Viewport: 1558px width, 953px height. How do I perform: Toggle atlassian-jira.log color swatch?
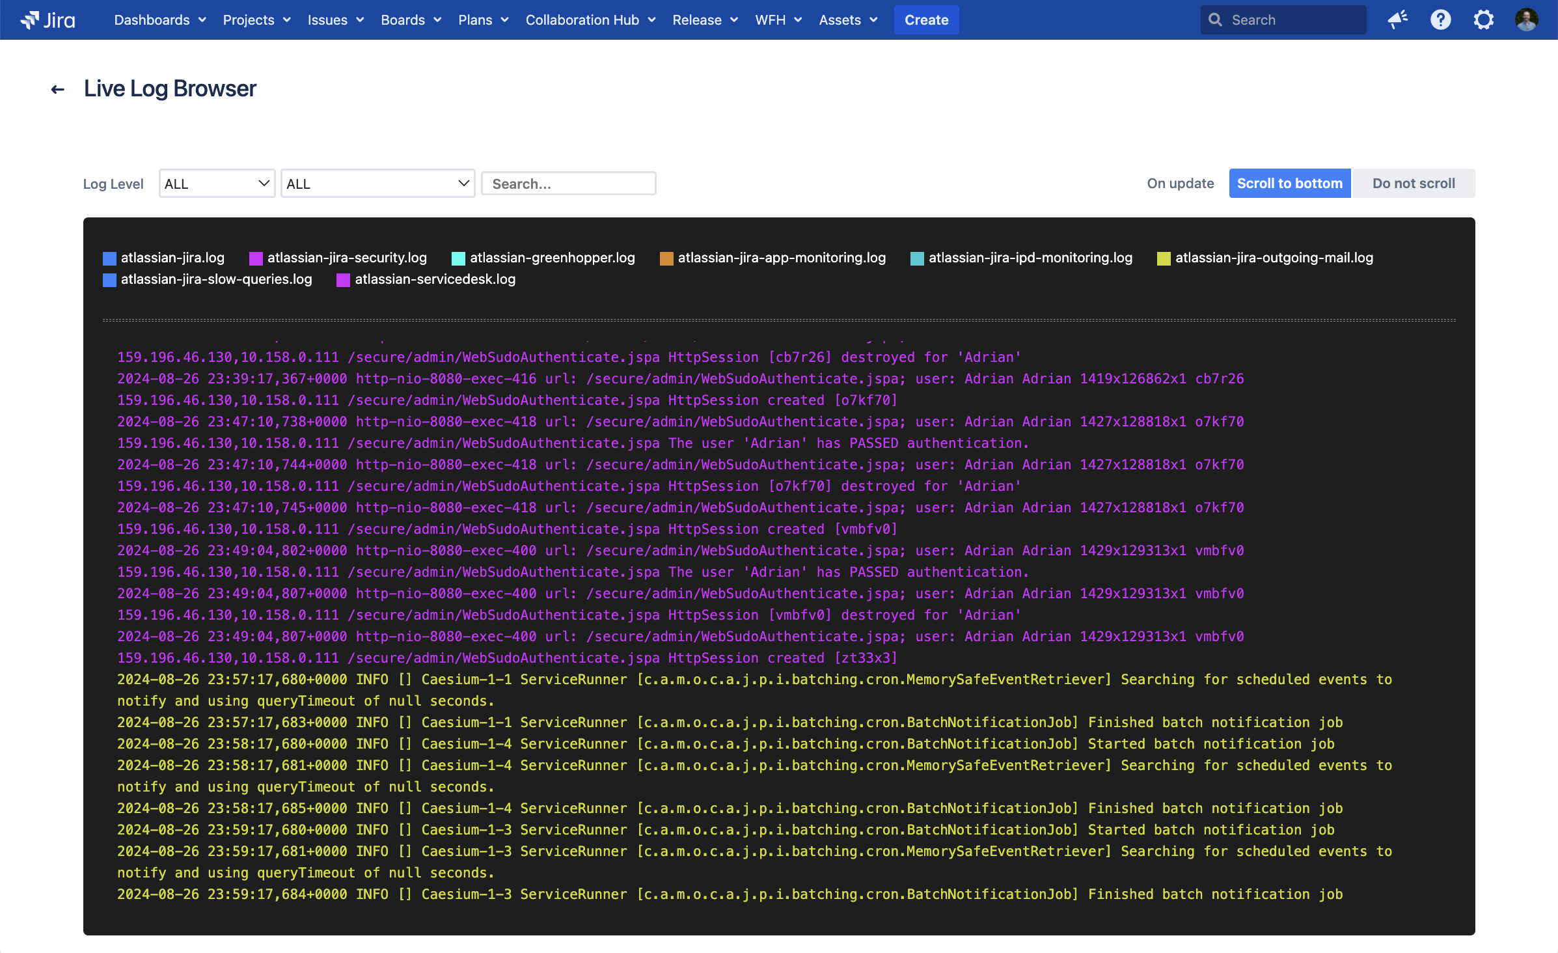[109, 258]
